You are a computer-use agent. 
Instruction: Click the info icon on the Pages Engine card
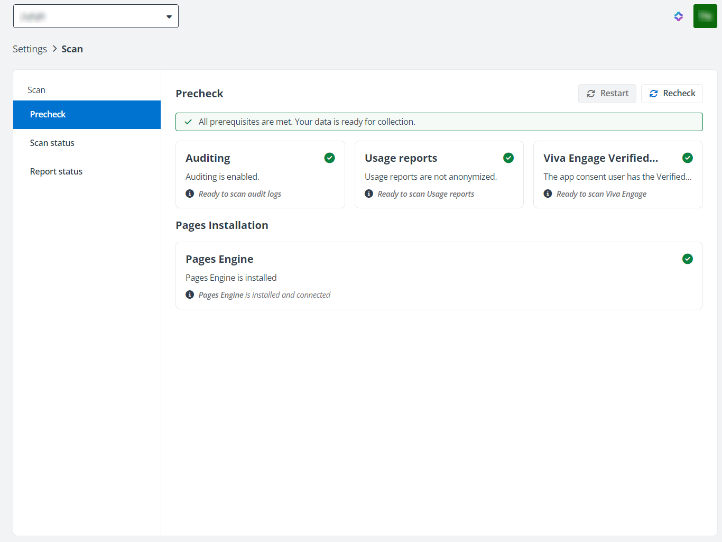click(x=189, y=295)
